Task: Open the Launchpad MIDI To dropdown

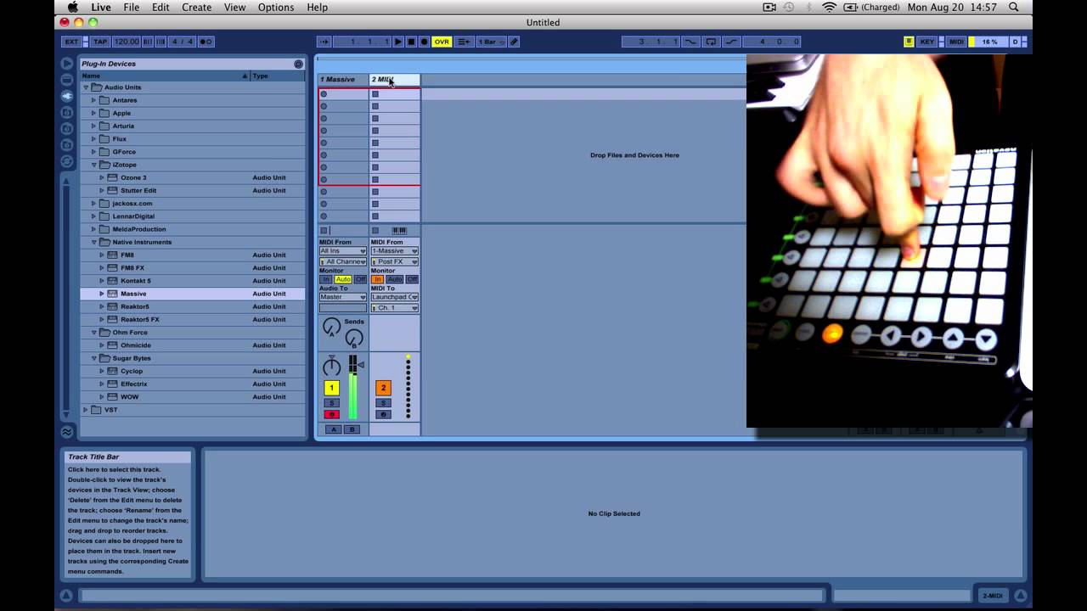Action: pos(394,297)
